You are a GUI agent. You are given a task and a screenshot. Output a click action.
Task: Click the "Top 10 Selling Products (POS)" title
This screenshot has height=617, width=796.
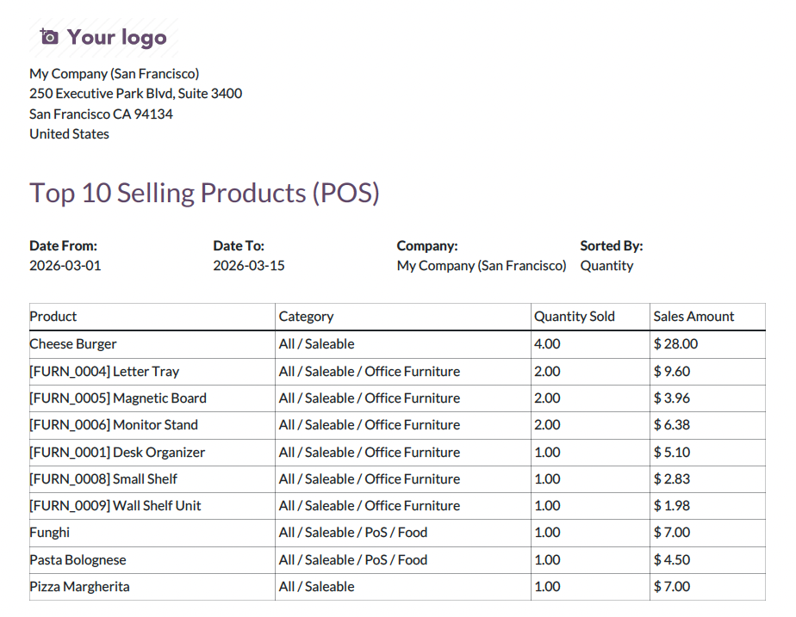click(204, 193)
